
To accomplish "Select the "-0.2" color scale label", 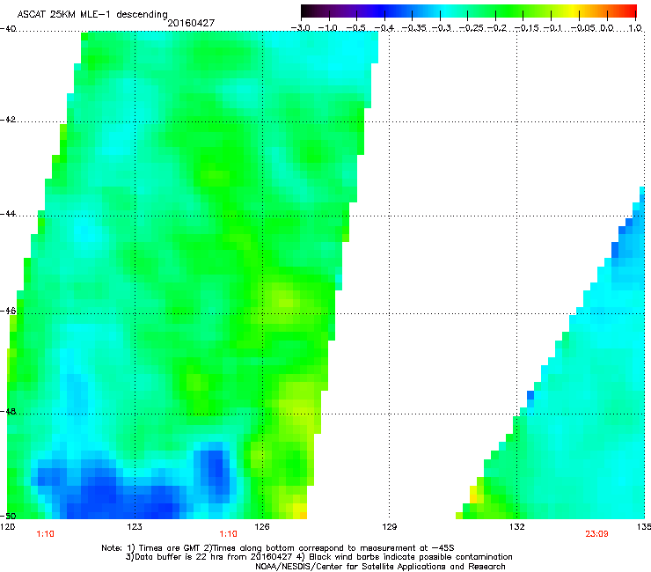I will point(496,28).
